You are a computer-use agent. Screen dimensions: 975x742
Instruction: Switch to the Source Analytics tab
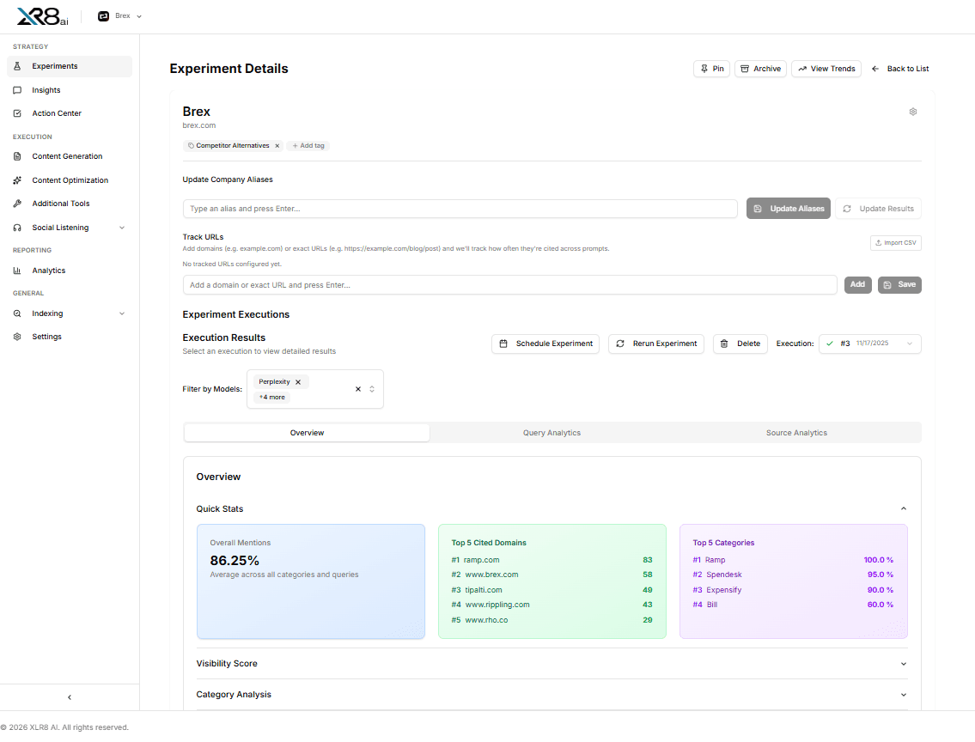tap(796, 432)
